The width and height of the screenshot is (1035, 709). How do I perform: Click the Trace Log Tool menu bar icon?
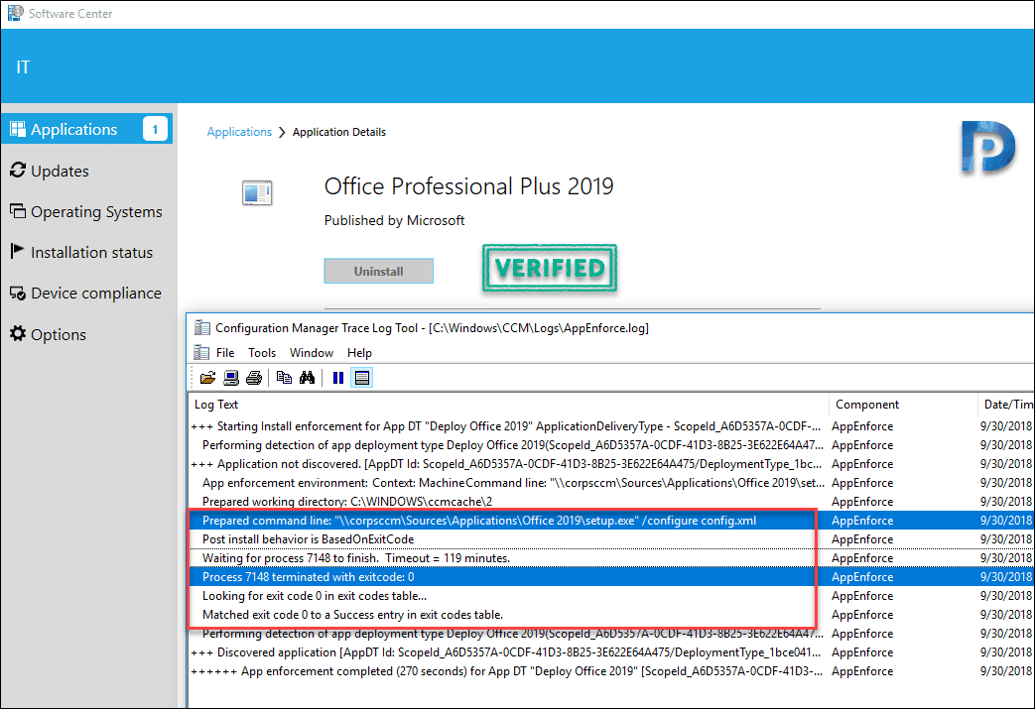coord(200,353)
